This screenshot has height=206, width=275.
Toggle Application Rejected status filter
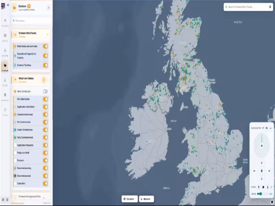click(45, 145)
